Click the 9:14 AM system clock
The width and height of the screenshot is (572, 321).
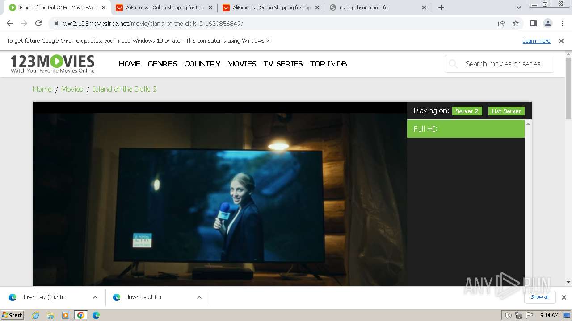pyautogui.click(x=549, y=315)
